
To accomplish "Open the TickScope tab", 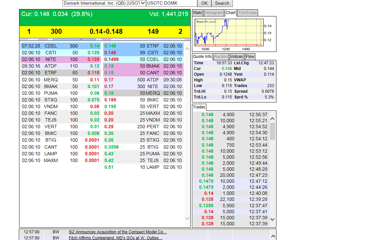I will click(x=247, y=13).
